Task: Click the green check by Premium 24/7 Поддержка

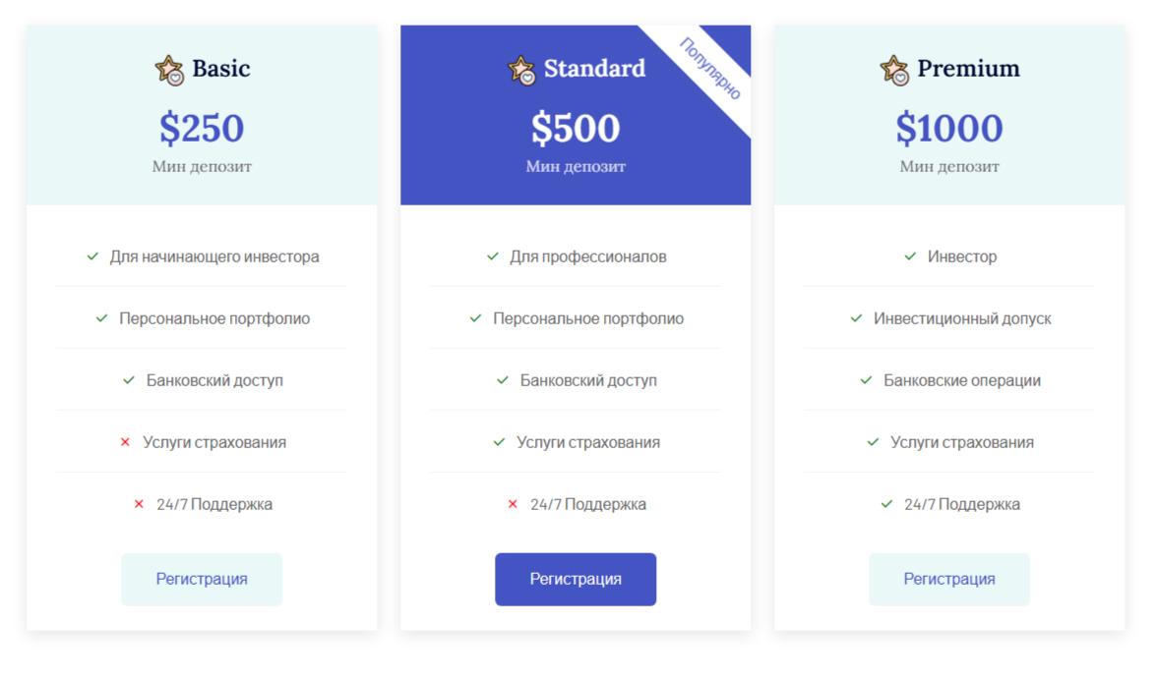Action: tap(886, 504)
